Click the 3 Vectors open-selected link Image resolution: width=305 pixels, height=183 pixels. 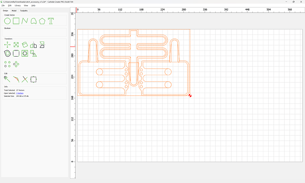click(x=20, y=93)
